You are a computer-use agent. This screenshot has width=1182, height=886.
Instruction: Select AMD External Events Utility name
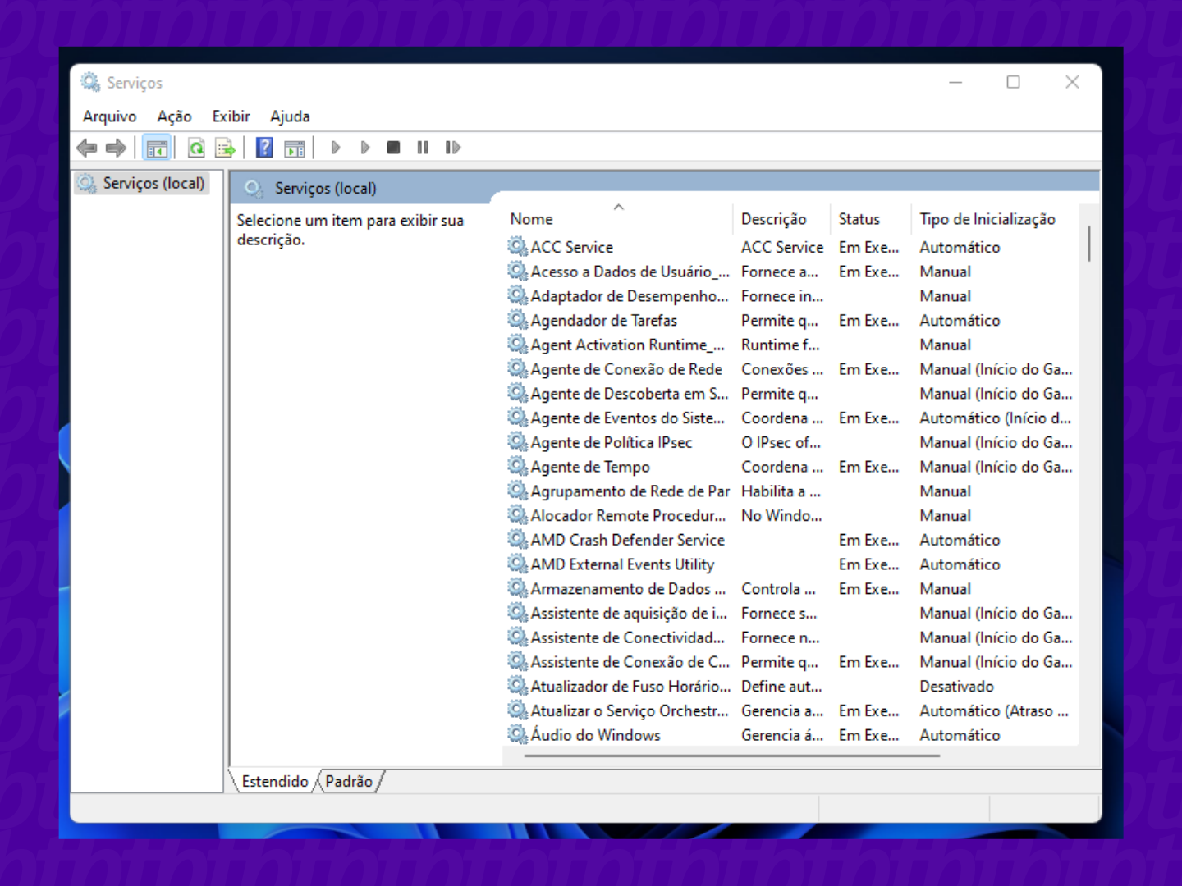coord(622,564)
